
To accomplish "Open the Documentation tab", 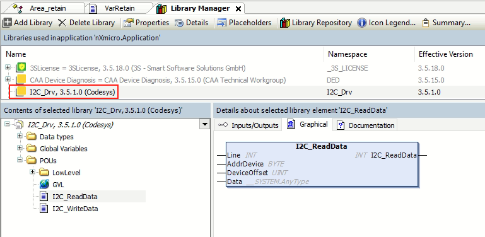I will [x=365, y=125].
